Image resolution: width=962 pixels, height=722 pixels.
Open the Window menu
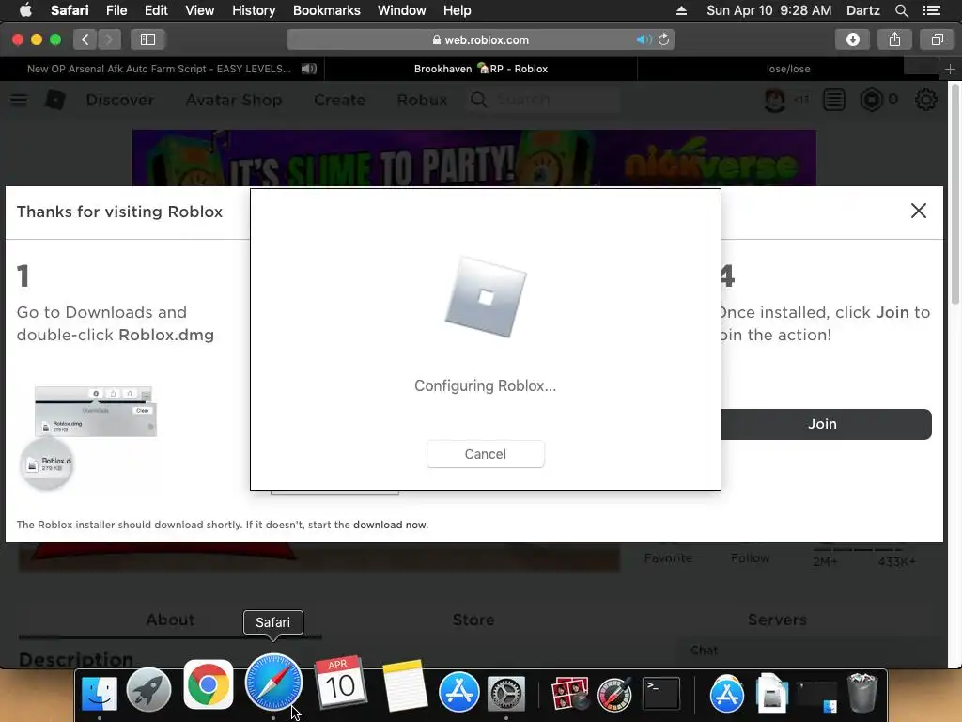point(401,10)
